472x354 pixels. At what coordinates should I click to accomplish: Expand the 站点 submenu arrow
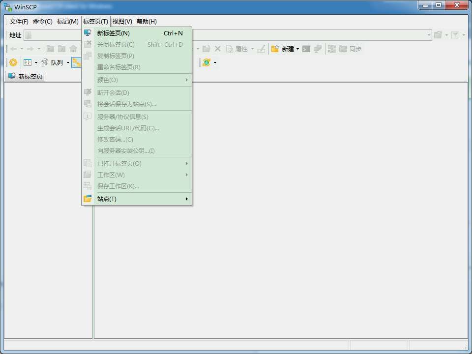pyautogui.click(x=186, y=199)
